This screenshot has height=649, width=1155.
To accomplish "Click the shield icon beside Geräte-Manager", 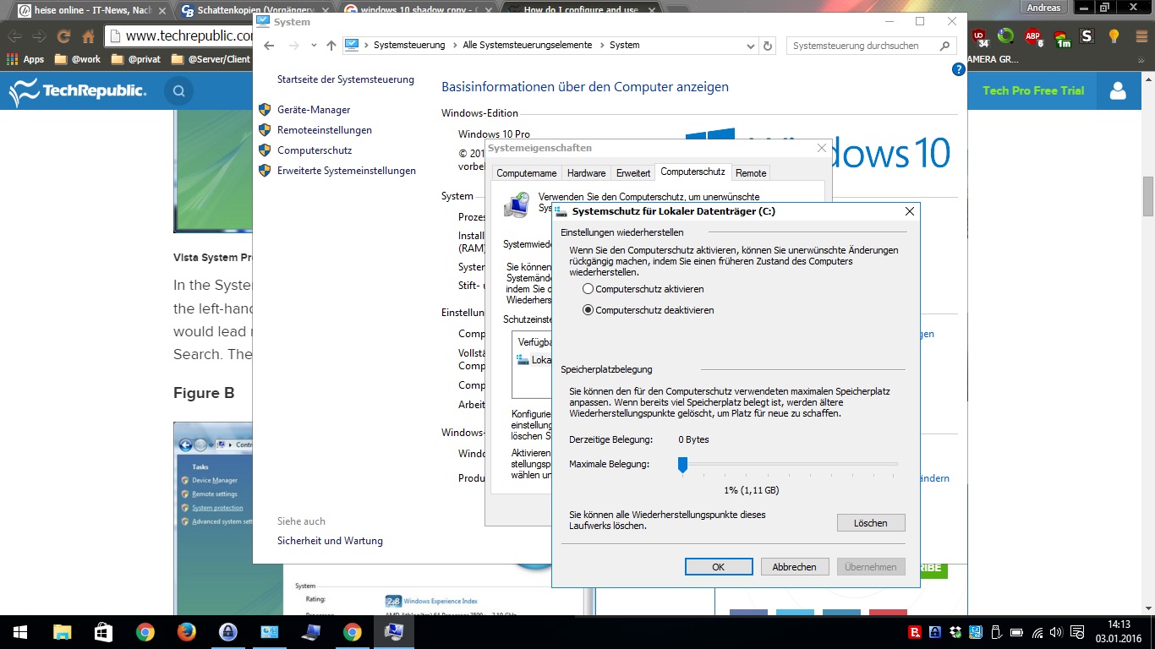I will [265, 110].
